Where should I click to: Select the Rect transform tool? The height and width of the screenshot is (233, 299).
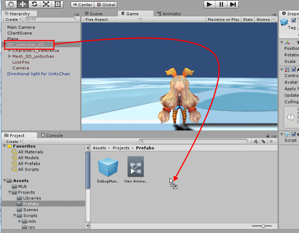coord(57,4)
